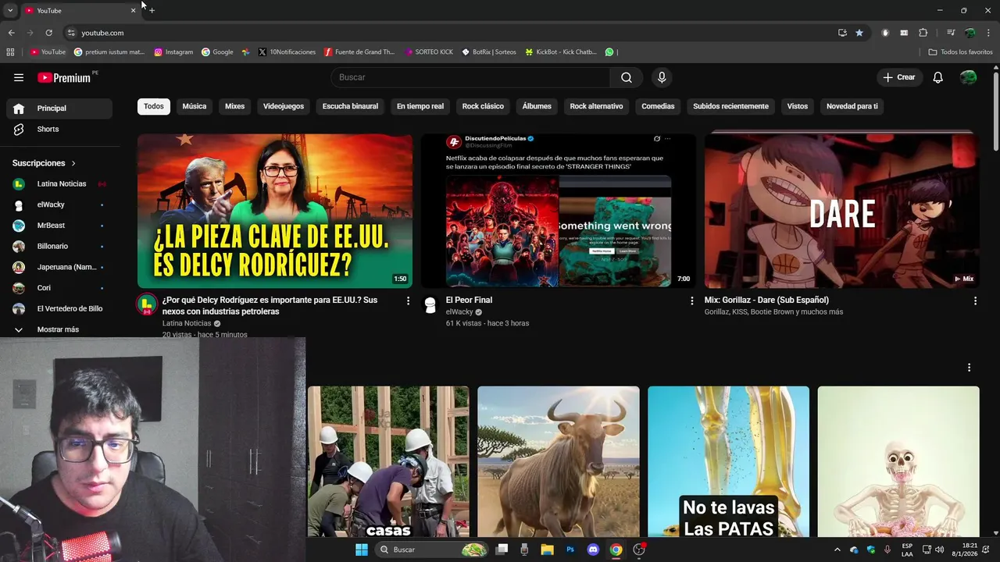Open a new Chrome tab

(x=152, y=10)
